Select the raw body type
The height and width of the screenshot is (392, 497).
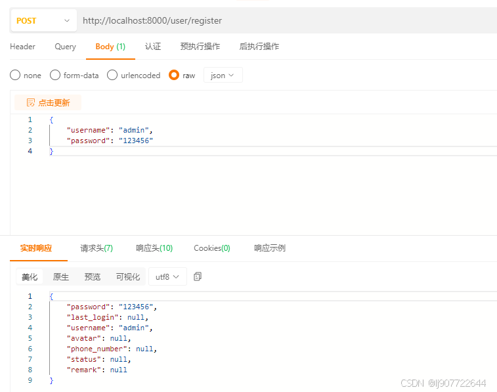[182, 76]
